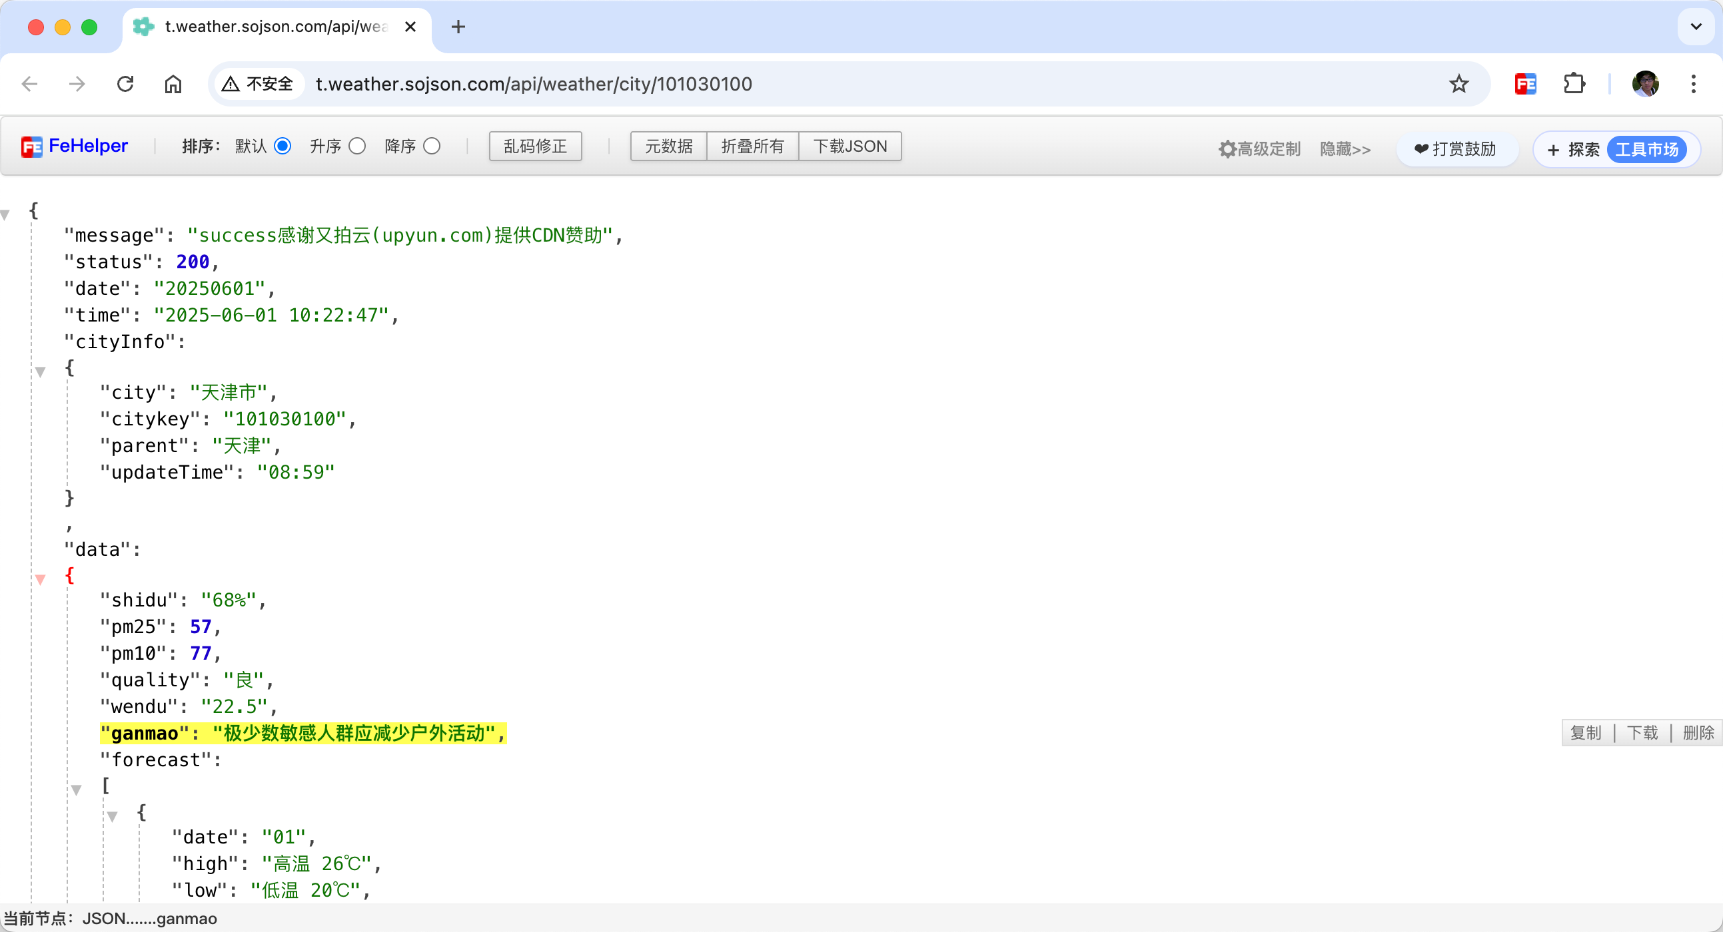Bookmark this page with the star icon
The height and width of the screenshot is (932, 1723).
tap(1458, 84)
